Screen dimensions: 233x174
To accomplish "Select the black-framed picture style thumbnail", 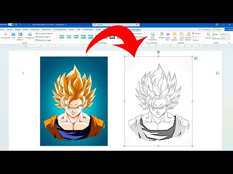I will tap(112, 37).
